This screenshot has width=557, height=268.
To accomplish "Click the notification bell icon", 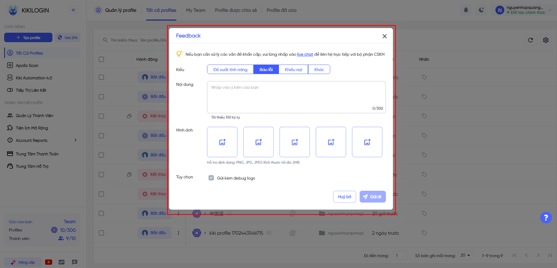I will pyautogui.click(x=466, y=10).
